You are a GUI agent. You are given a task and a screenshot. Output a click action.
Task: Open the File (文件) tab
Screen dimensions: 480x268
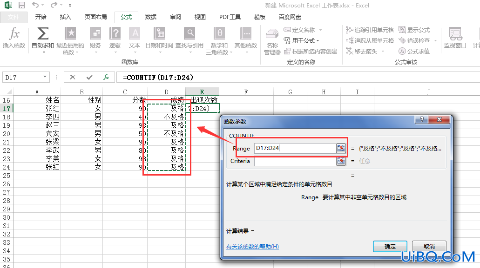coord(14,17)
